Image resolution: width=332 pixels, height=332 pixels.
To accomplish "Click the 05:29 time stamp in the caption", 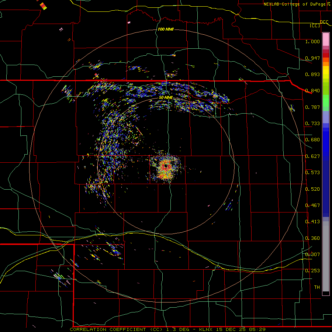I will pos(257,329).
